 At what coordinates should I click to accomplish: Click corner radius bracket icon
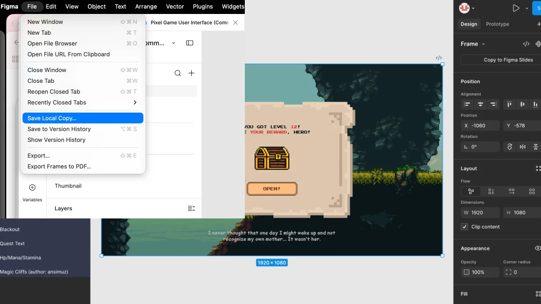509,272
